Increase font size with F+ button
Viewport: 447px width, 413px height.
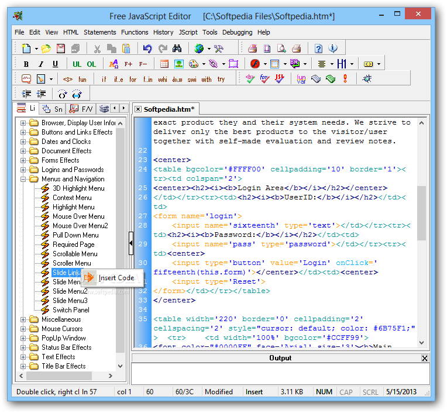click(128, 64)
